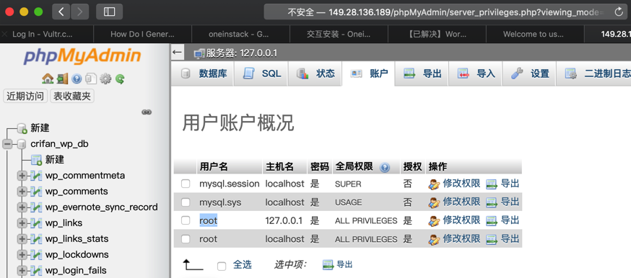
Task: Click the 新建 database icon in tree
Action: (x=22, y=128)
